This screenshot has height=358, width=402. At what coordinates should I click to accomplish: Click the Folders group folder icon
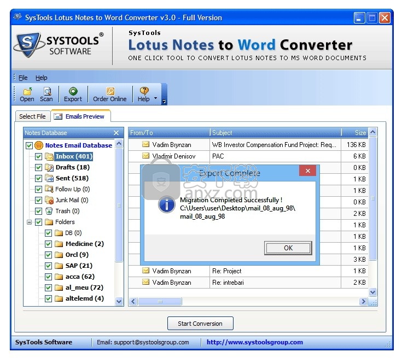coord(49,222)
